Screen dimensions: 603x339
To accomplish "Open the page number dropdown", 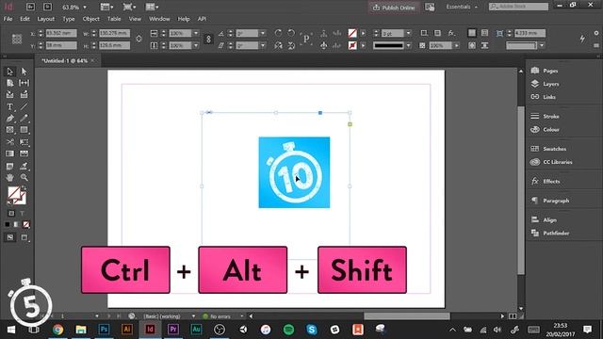I will click(x=97, y=316).
